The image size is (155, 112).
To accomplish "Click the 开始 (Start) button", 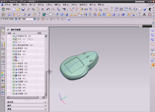I will click(8, 9).
